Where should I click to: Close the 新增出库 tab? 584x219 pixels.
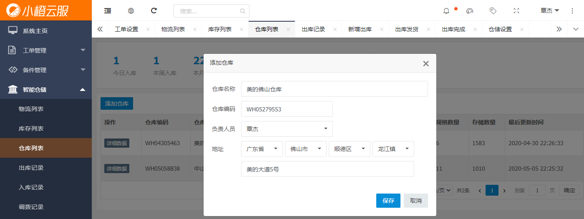click(382, 30)
